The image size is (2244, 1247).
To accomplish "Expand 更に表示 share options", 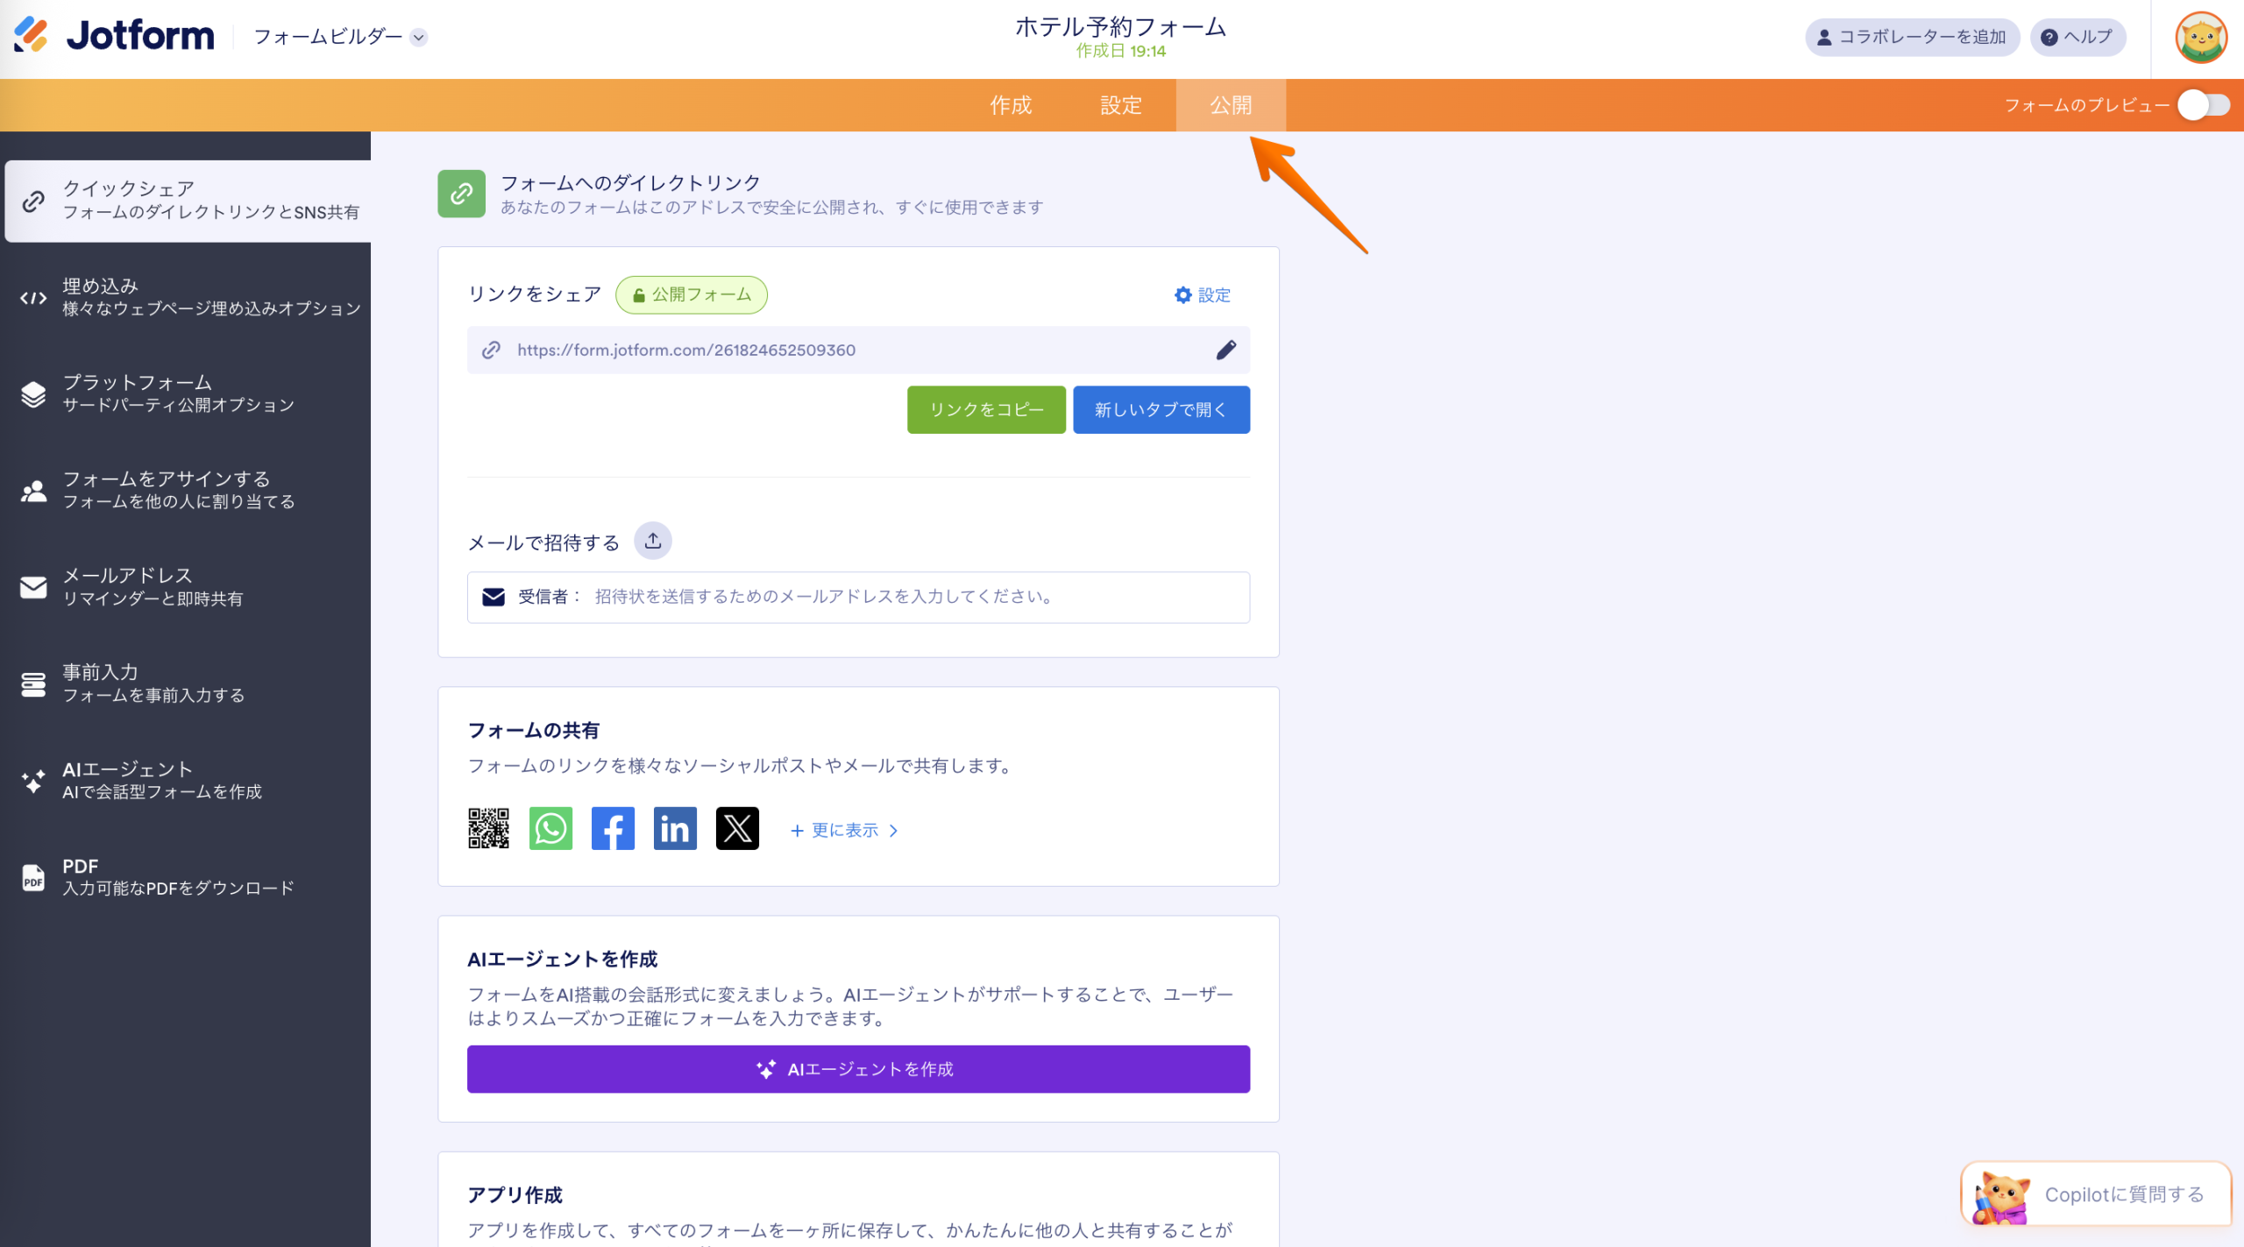I will point(844,830).
